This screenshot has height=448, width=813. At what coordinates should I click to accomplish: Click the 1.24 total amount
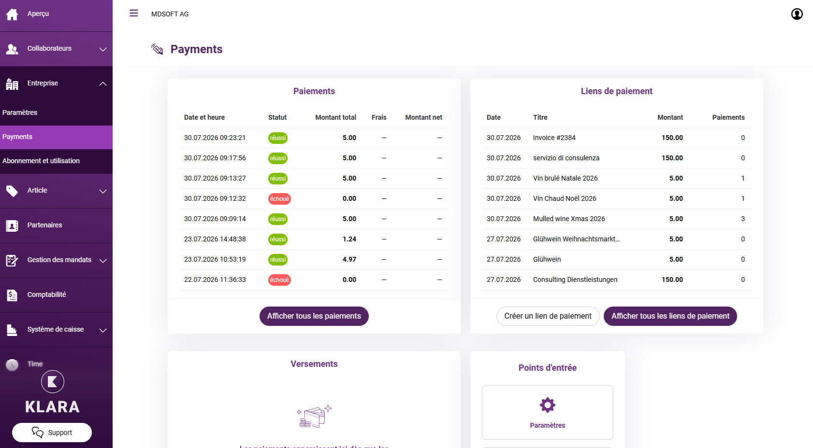tap(349, 239)
